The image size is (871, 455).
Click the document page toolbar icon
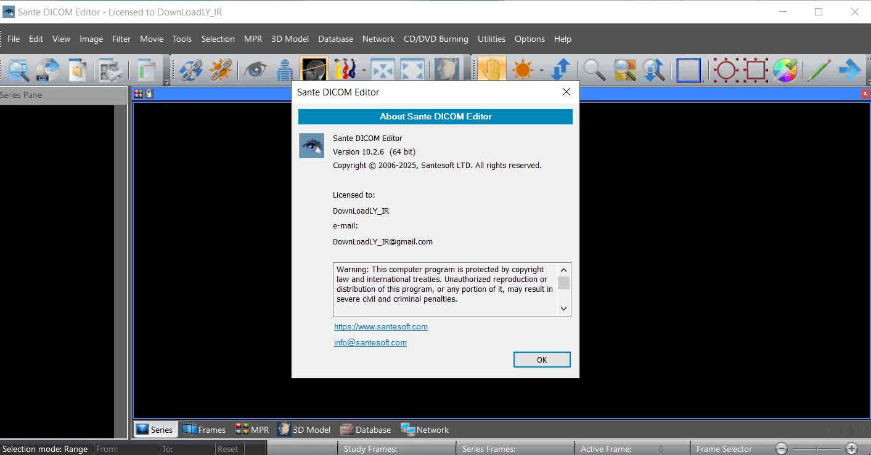78,70
